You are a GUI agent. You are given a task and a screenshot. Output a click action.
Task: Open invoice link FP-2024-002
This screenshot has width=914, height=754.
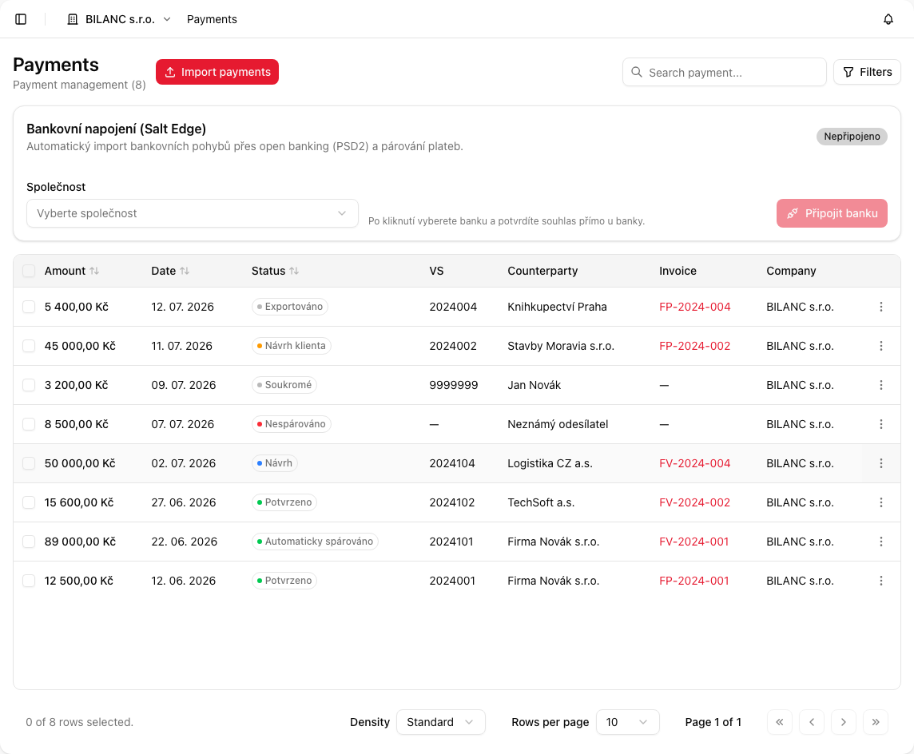695,346
